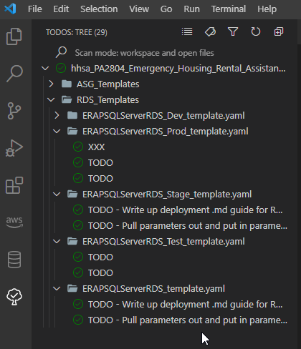Open the Terminal menu
The image size is (301, 349).
(229, 9)
